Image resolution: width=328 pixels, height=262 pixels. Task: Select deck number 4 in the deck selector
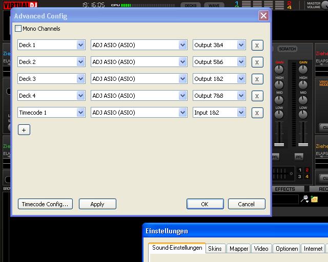coord(307,177)
